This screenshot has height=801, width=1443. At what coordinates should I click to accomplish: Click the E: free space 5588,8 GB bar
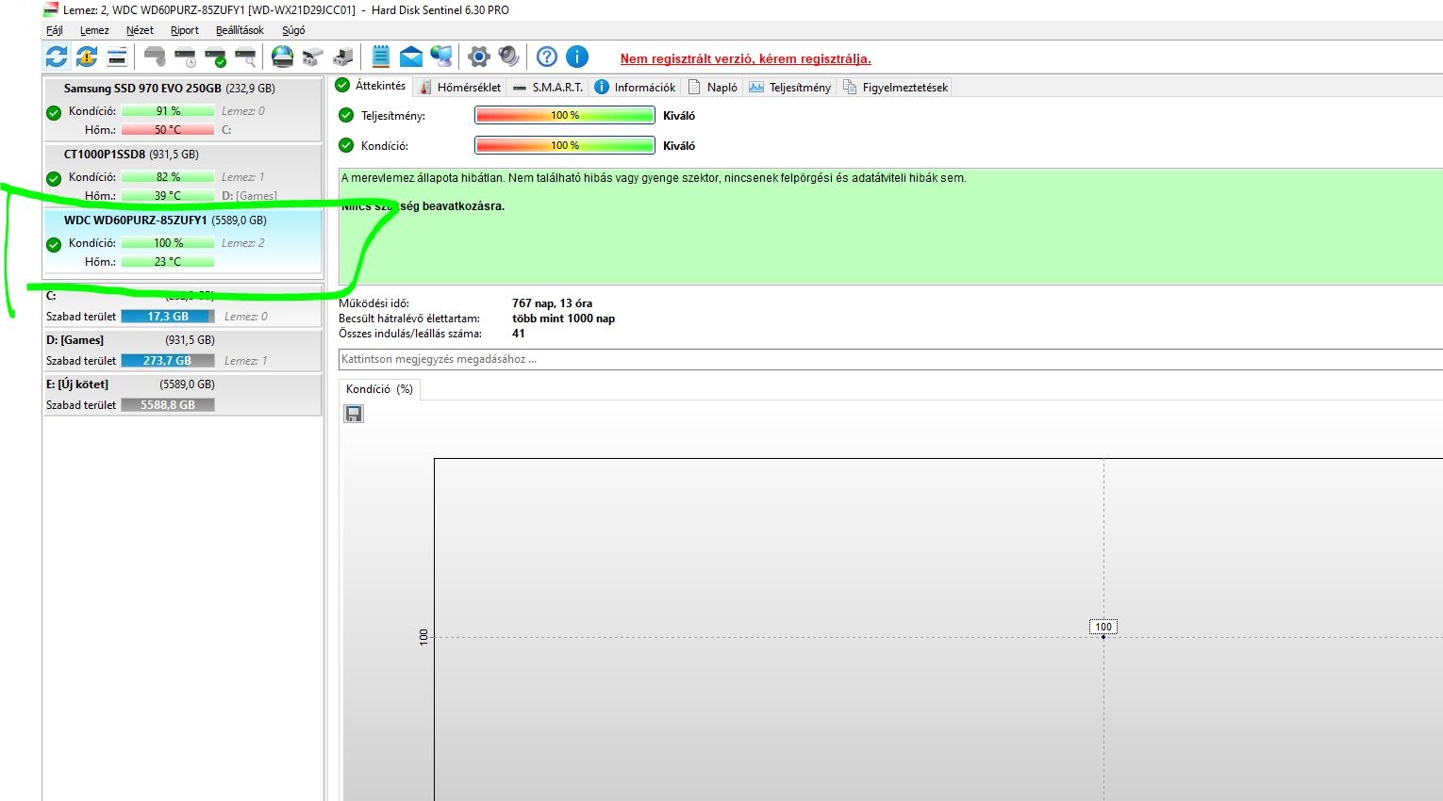tap(168, 405)
